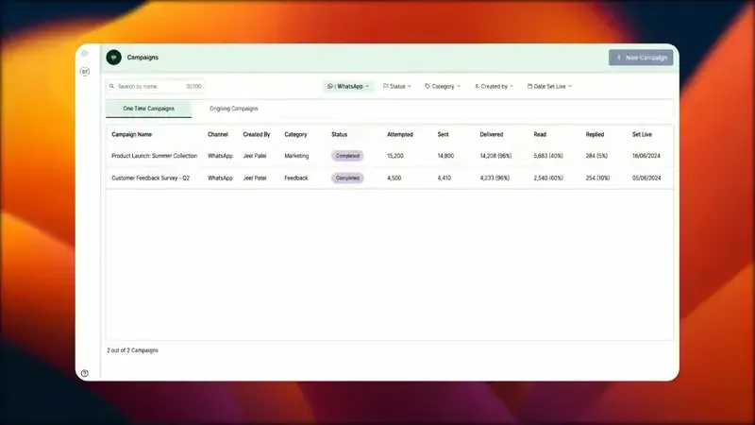Viewport: 755px width, 425px height.
Task: Click the Status column header
Action: 339,134
